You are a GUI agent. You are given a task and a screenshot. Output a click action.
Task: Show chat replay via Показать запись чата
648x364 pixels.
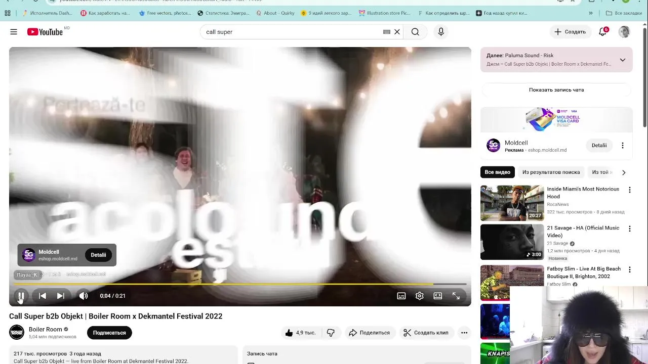pyautogui.click(x=556, y=90)
